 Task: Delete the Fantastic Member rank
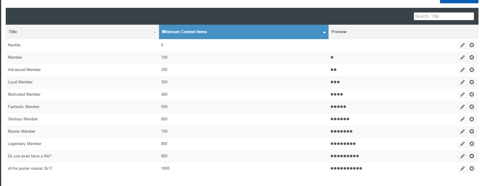[472, 107]
